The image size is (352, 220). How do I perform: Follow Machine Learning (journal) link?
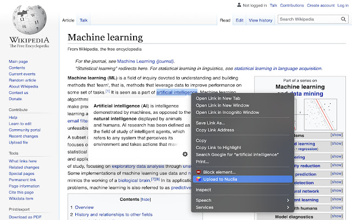[x=145, y=61]
